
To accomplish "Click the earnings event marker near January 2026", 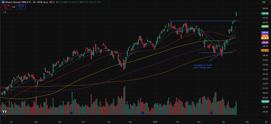I will [143, 113].
